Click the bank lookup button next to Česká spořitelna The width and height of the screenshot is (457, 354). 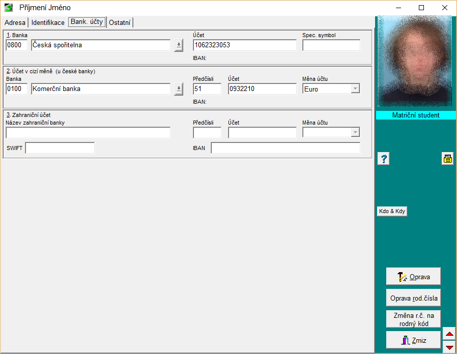coord(179,45)
